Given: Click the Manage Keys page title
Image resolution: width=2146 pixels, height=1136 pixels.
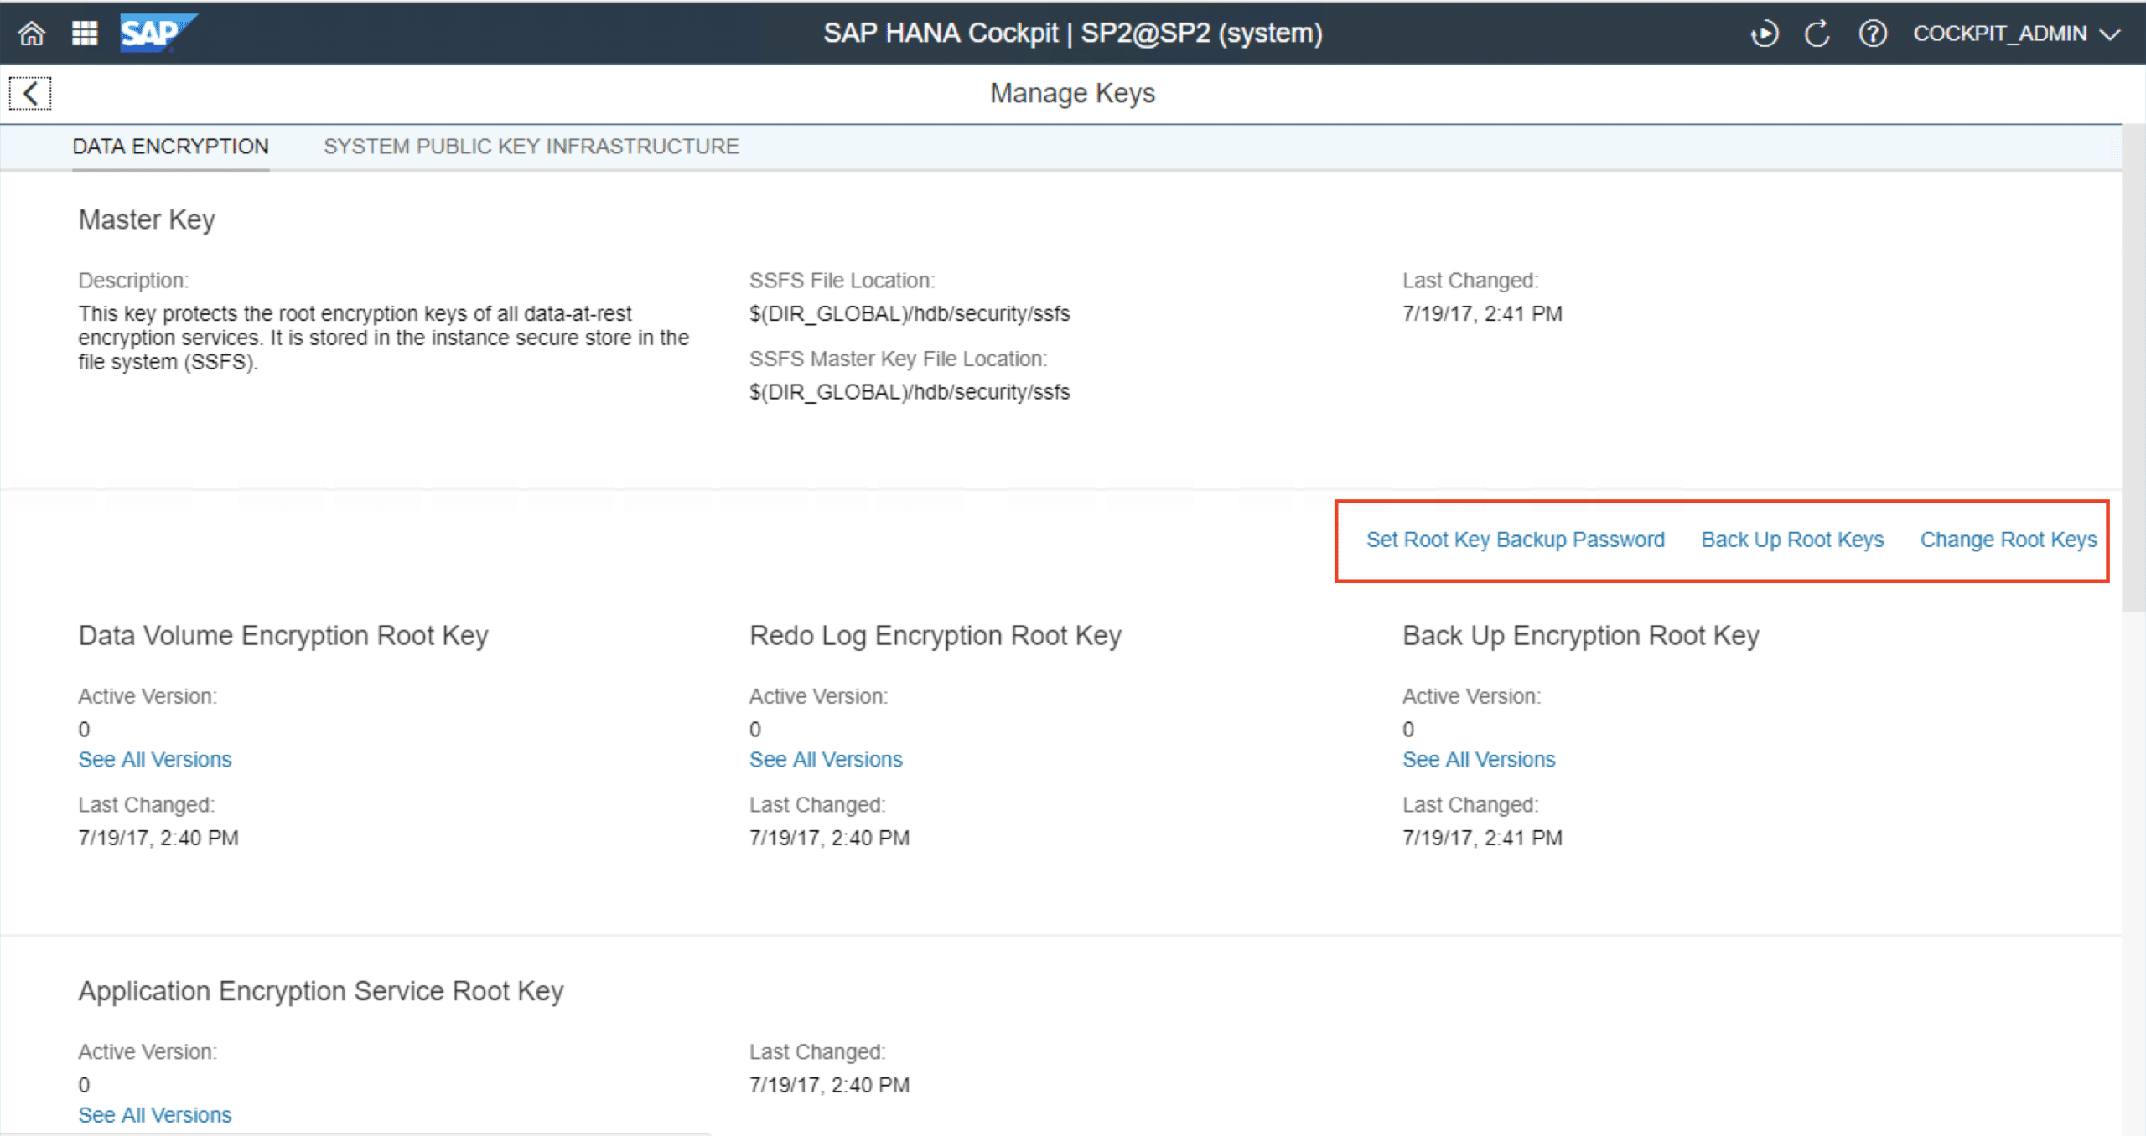Looking at the screenshot, I should (x=1072, y=93).
